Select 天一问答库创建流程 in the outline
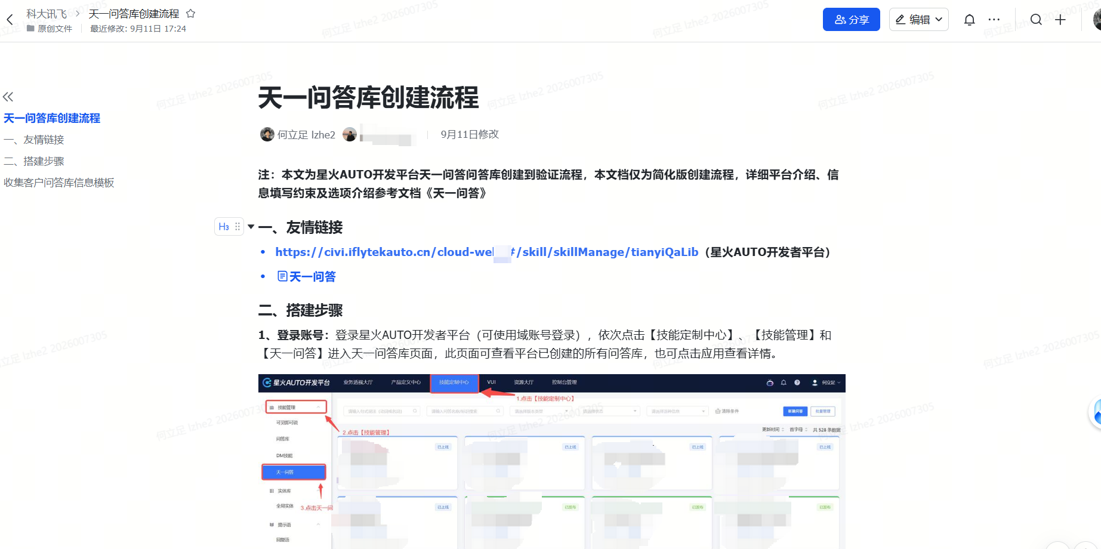Viewport: 1101px width, 549px height. (x=52, y=118)
